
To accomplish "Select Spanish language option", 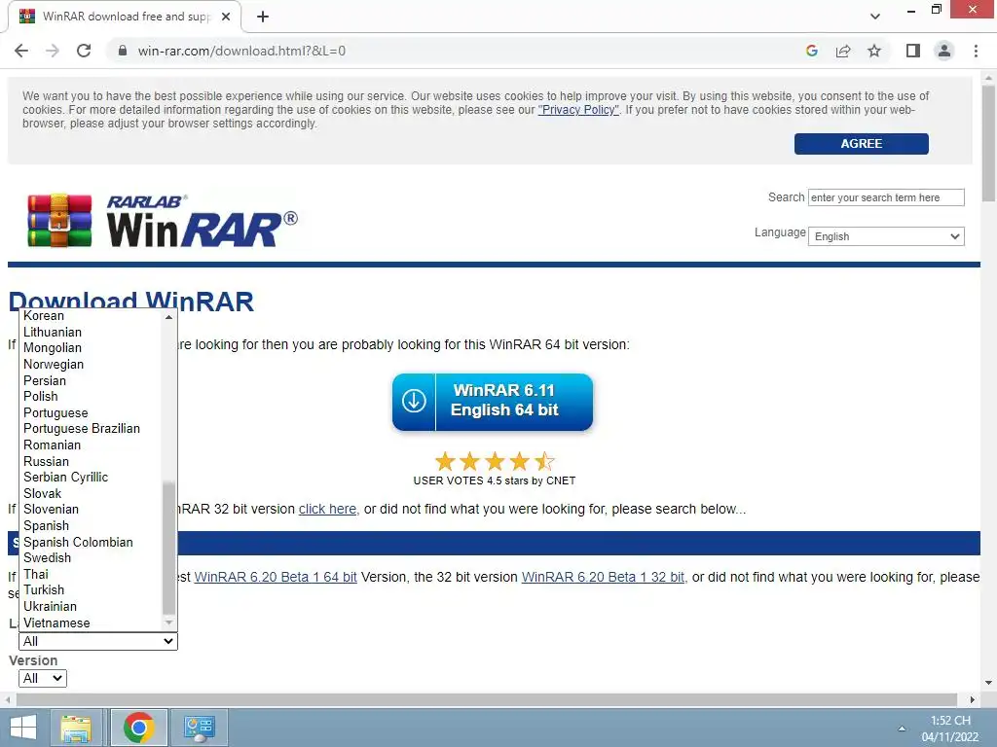I will click(92, 526).
